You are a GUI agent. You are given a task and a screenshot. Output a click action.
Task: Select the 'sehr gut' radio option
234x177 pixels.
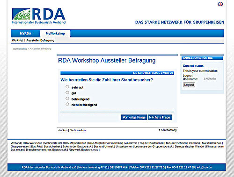(67, 87)
